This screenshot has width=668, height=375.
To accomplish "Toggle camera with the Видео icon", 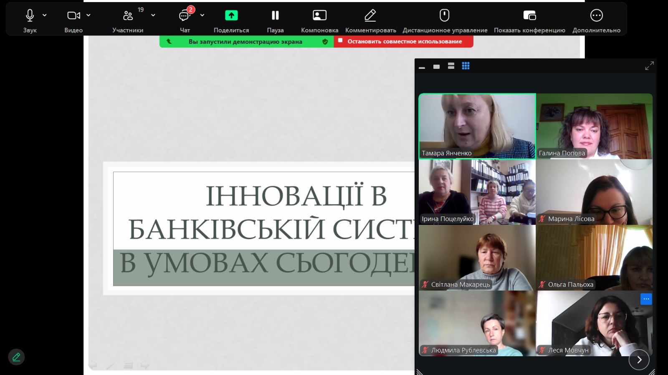I will [x=73, y=16].
